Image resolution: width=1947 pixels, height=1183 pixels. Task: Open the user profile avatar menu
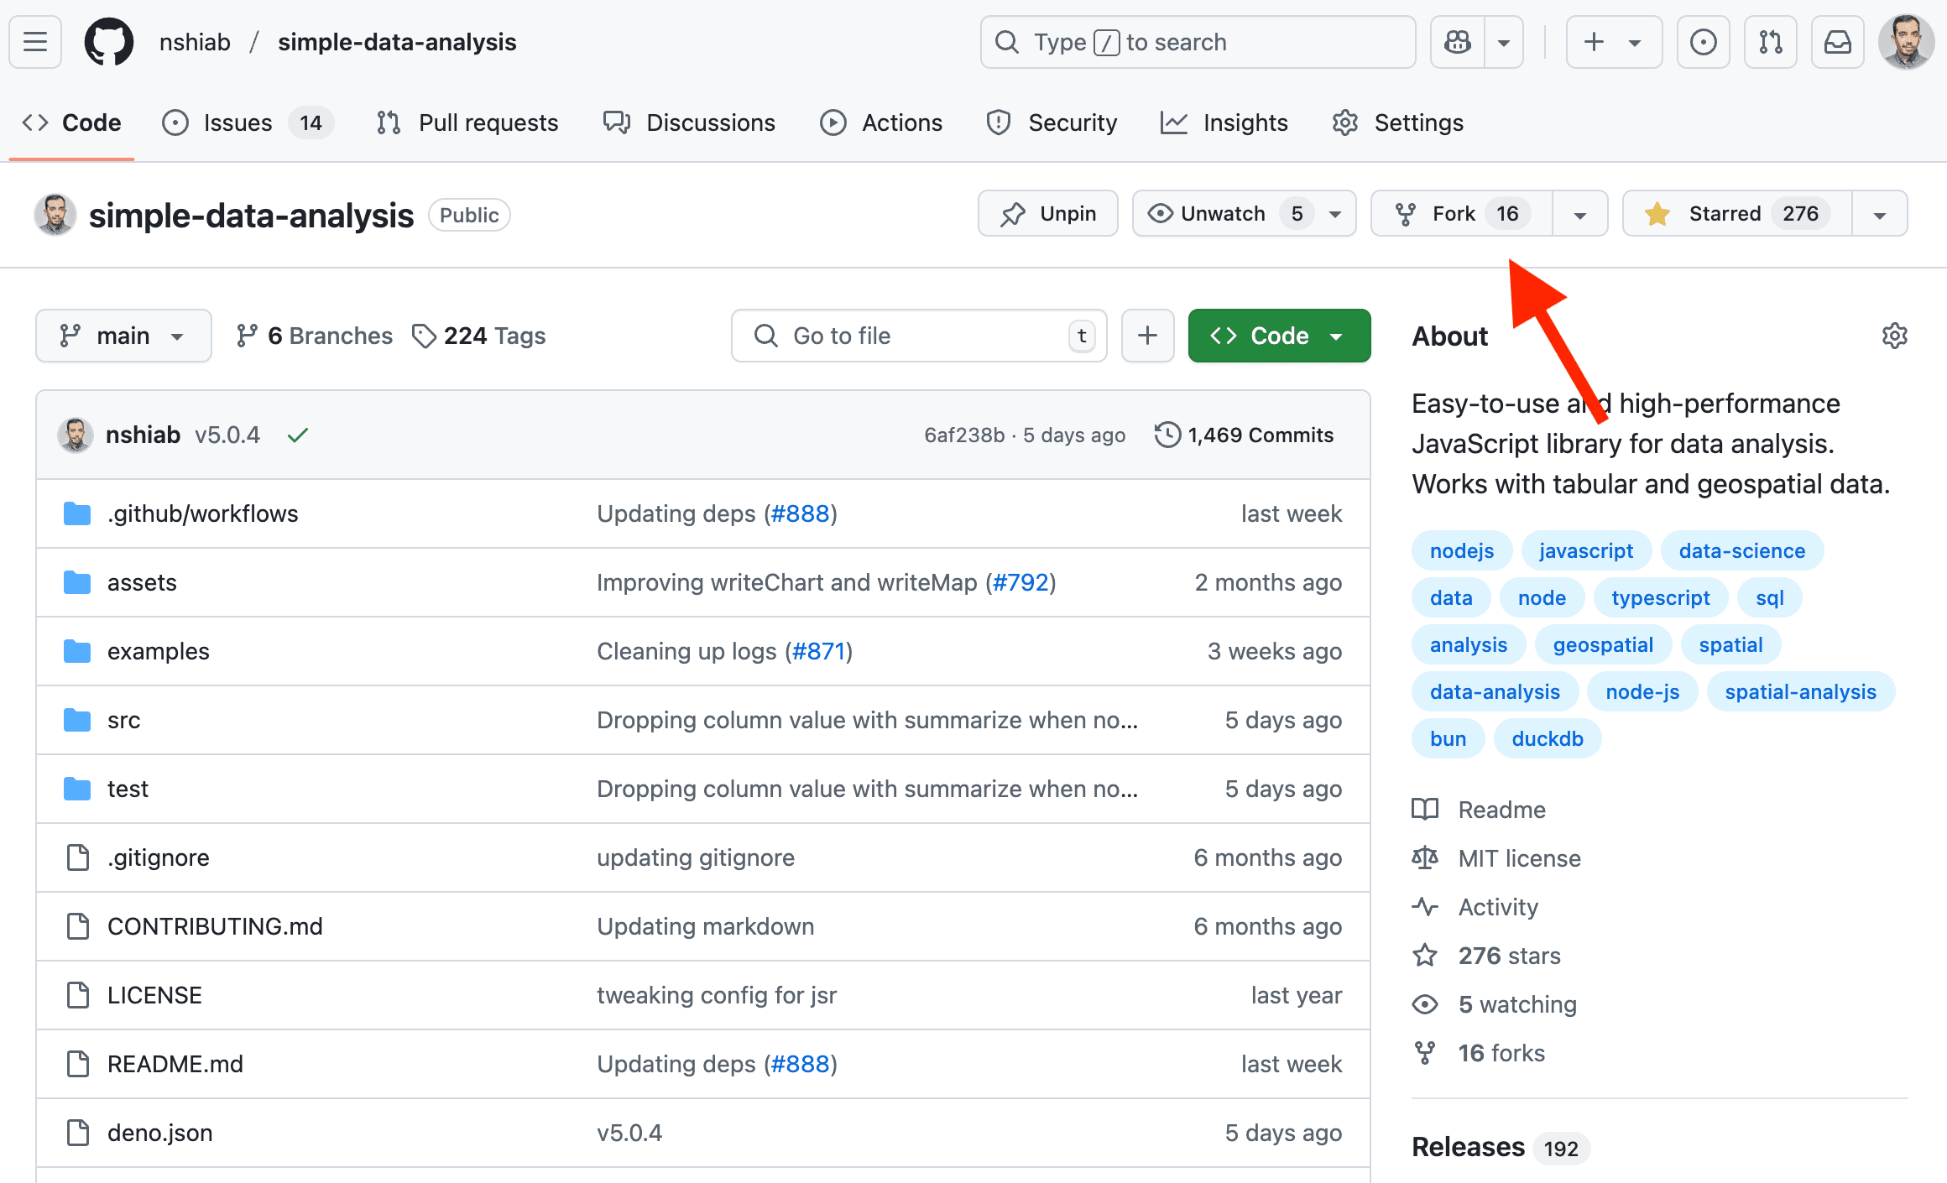(x=1906, y=42)
